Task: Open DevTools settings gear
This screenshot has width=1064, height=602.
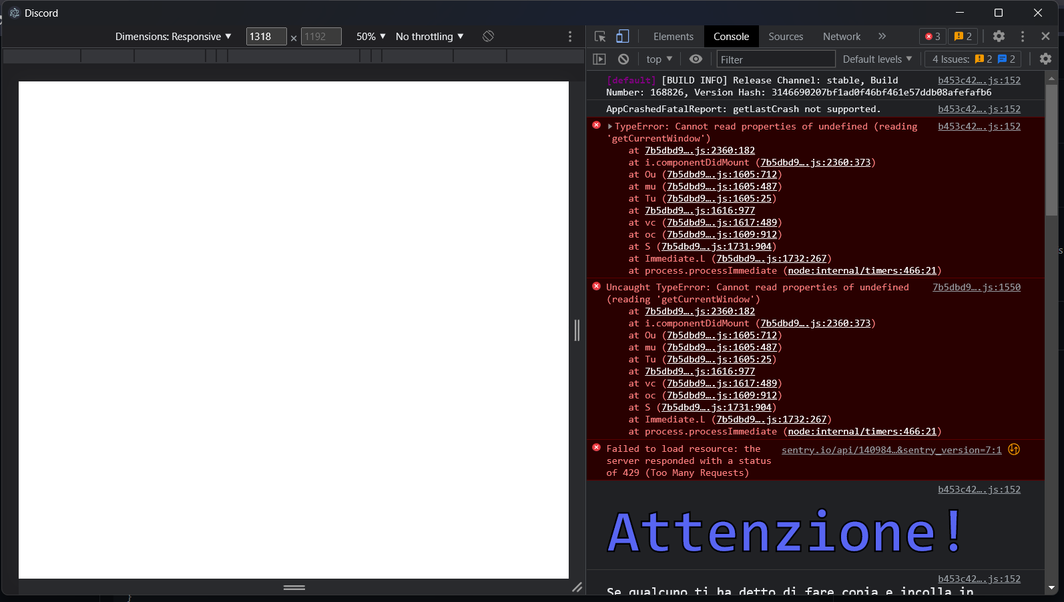Action: coord(999,36)
